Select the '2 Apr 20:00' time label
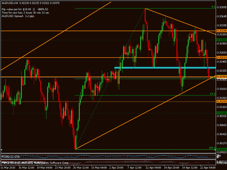Viewport: 227px width, 170px height. coord(116,168)
